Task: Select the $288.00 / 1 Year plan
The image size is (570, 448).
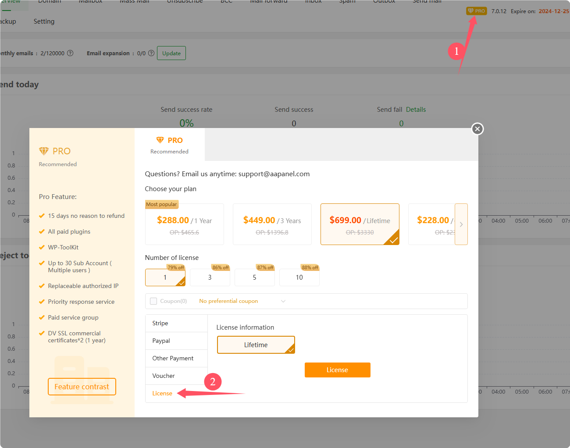Action: [185, 224]
